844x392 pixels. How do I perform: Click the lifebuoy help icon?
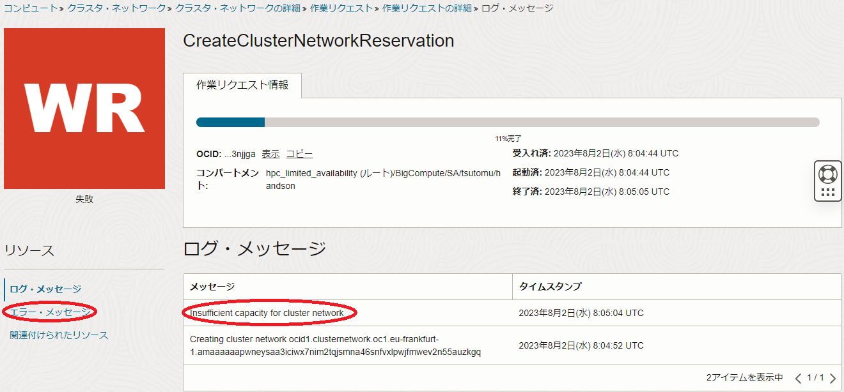[827, 174]
